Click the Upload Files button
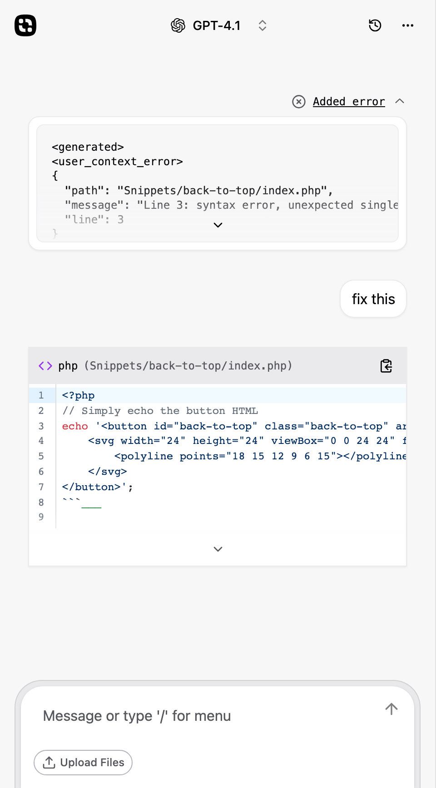 pyautogui.click(x=83, y=763)
